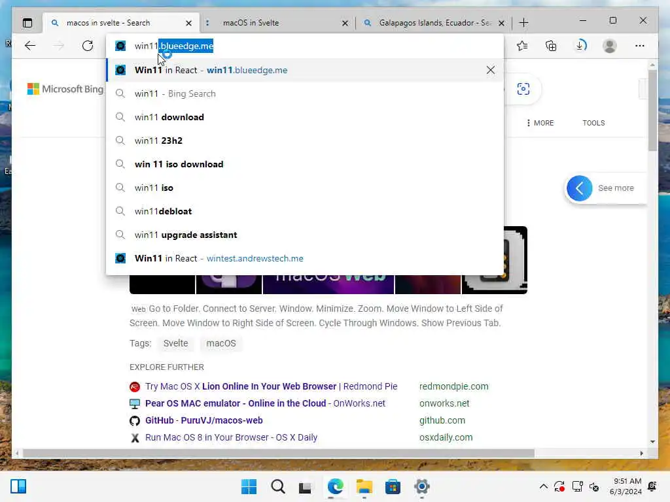
Task: Open the Widgets panel icon
Action: (18, 486)
